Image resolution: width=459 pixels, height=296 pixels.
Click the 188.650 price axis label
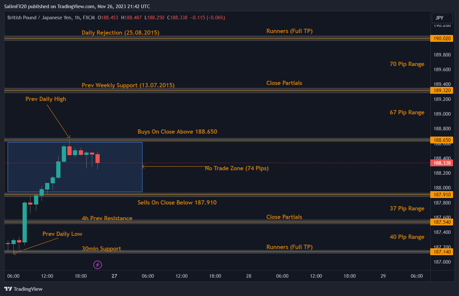pos(442,140)
